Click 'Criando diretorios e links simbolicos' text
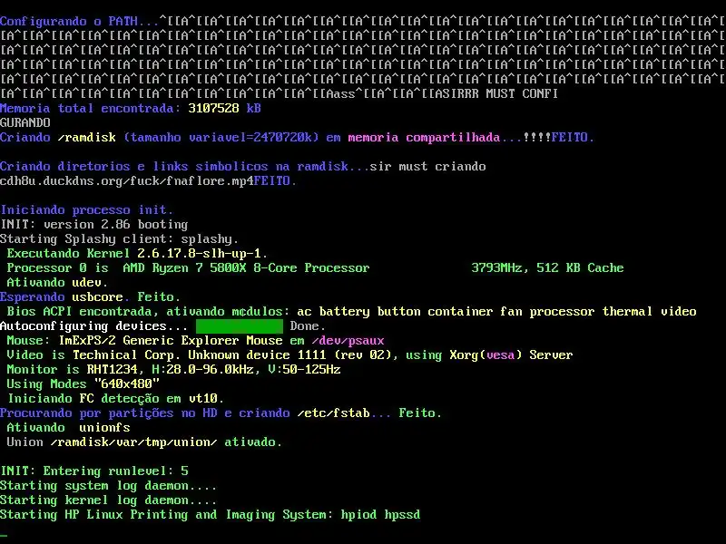This screenshot has height=544, width=726. pyautogui.click(x=133, y=167)
